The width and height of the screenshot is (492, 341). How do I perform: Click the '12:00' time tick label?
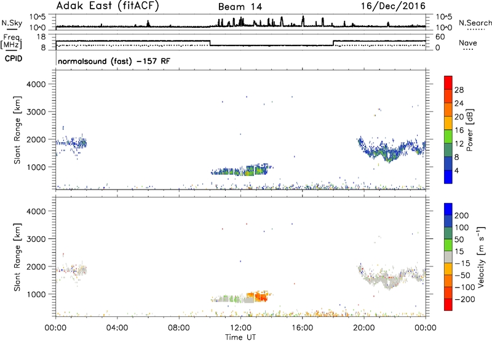[240, 328]
